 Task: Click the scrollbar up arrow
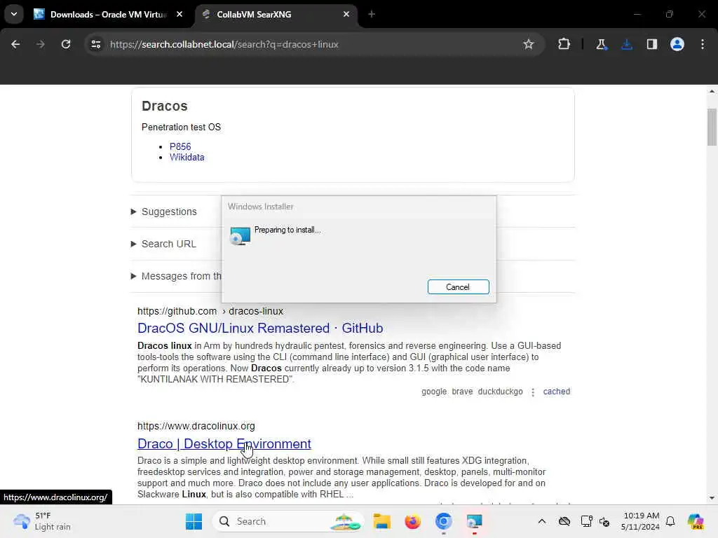712,92
